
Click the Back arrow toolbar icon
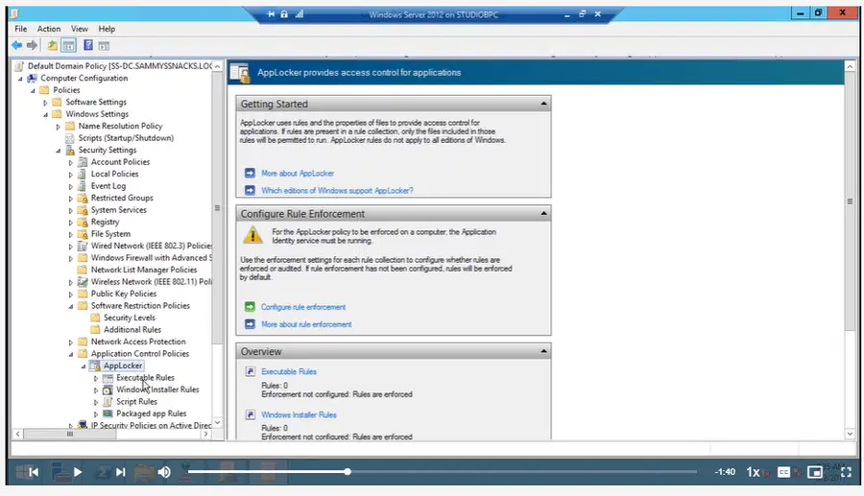17,45
